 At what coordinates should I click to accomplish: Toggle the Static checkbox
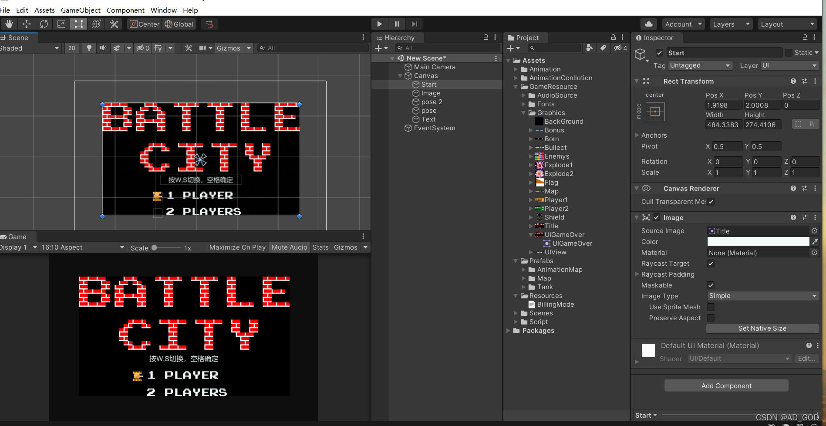pos(789,53)
